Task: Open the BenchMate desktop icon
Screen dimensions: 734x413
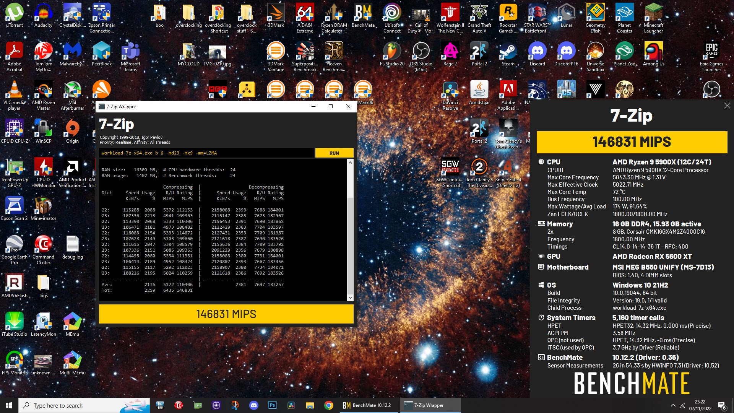Action: tap(363, 15)
